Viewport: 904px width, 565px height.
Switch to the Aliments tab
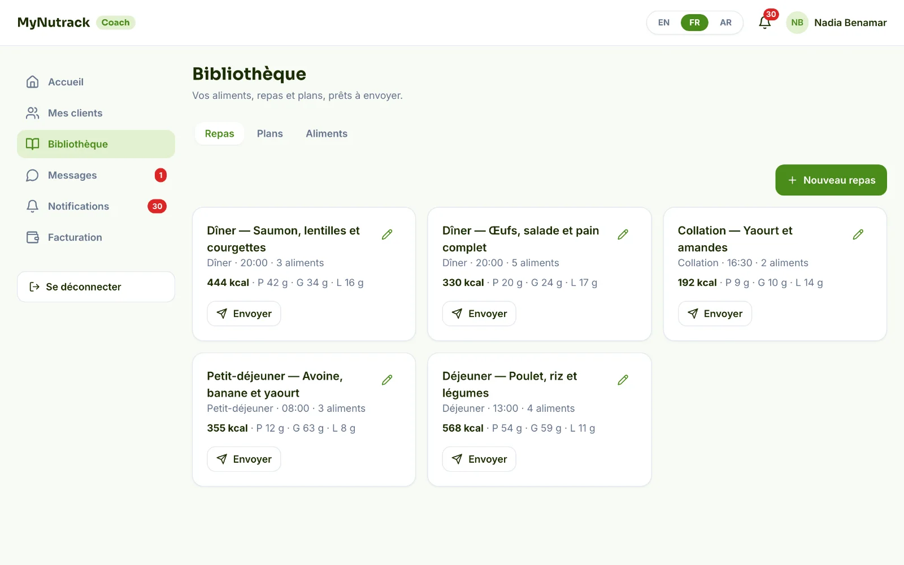(x=327, y=134)
